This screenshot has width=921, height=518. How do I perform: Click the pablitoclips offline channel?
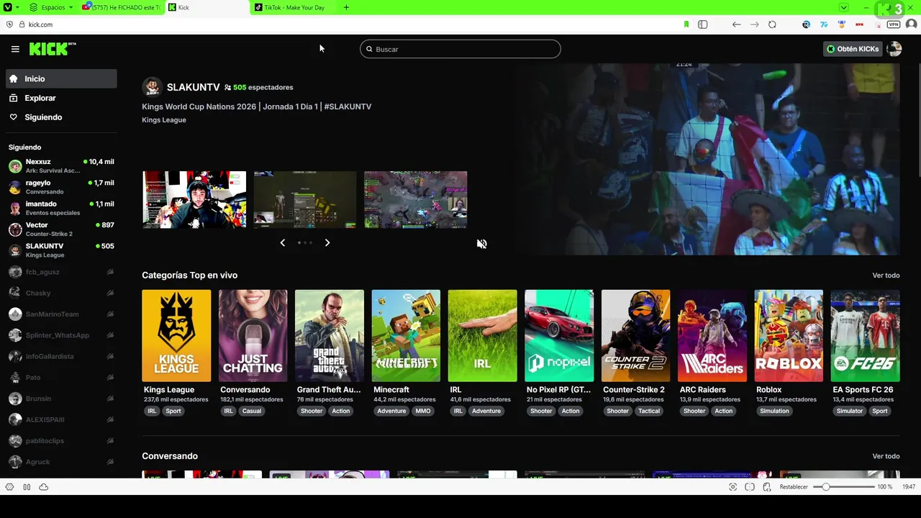(x=61, y=440)
